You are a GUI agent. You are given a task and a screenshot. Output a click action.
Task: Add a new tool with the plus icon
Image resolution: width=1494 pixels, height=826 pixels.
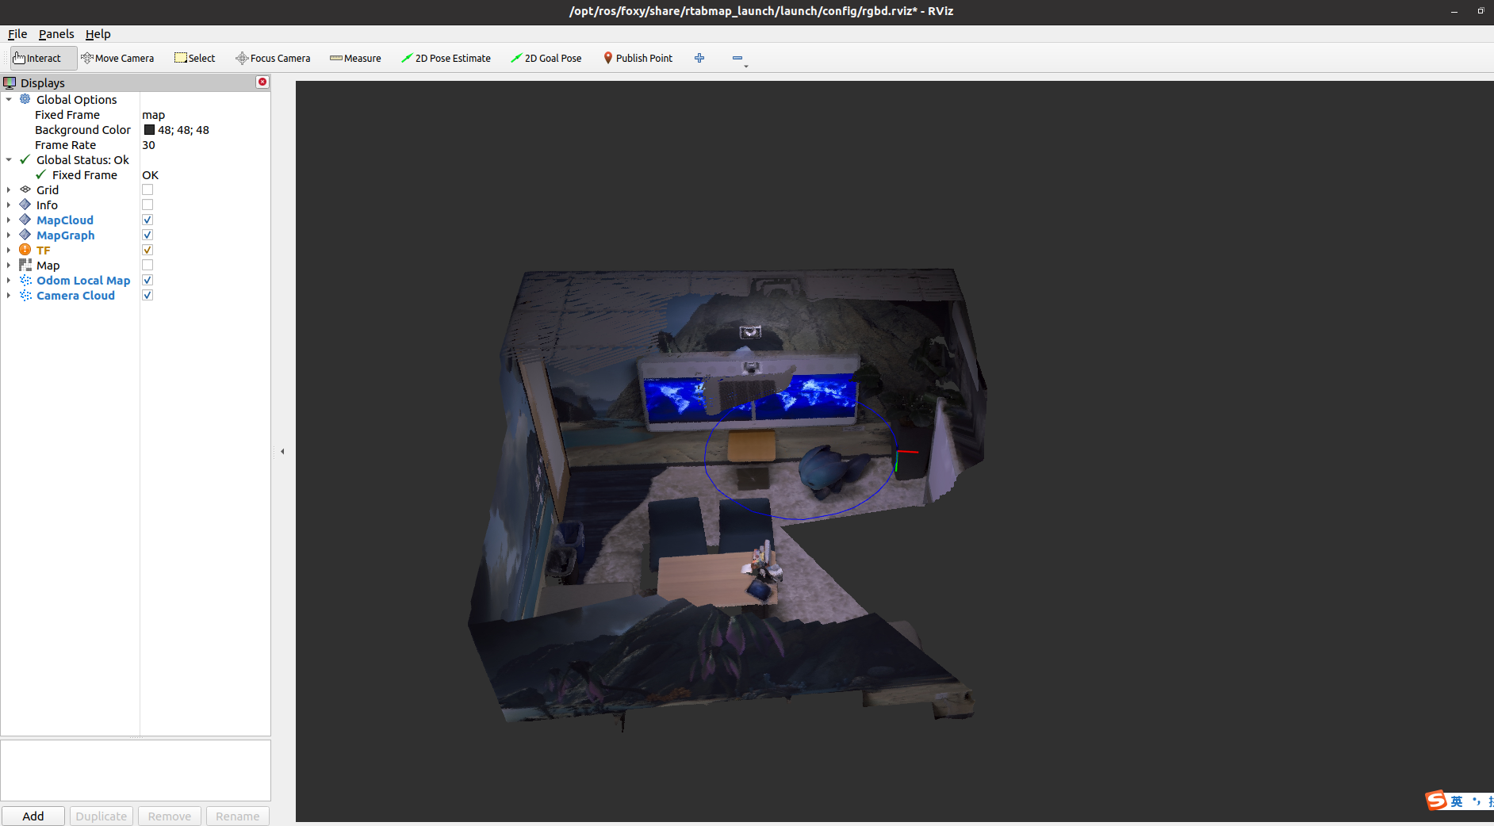(x=699, y=57)
